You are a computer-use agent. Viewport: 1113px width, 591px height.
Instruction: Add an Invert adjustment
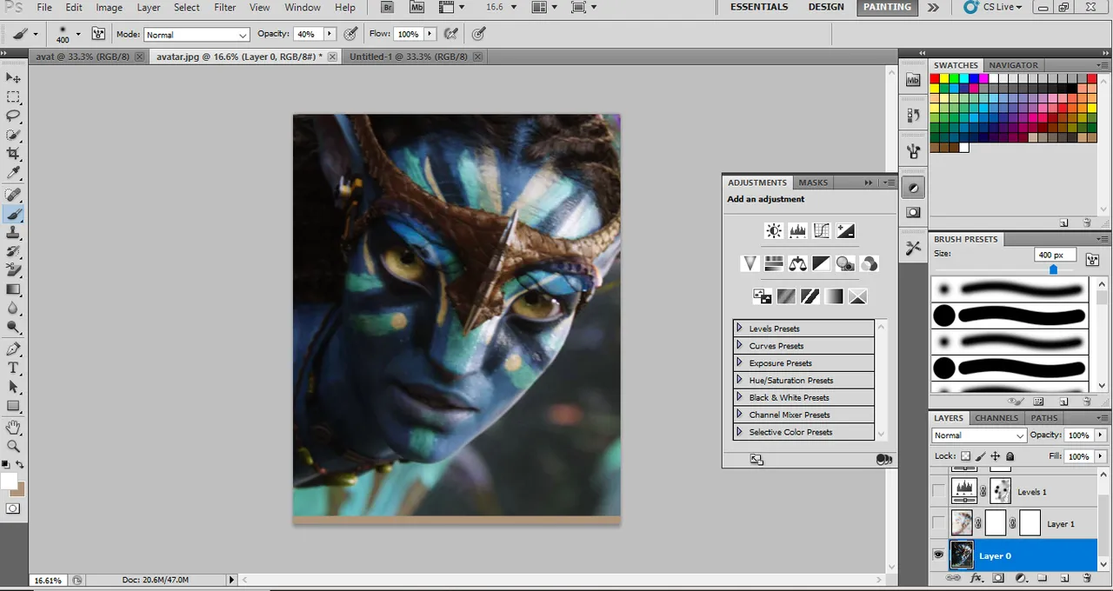[763, 296]
